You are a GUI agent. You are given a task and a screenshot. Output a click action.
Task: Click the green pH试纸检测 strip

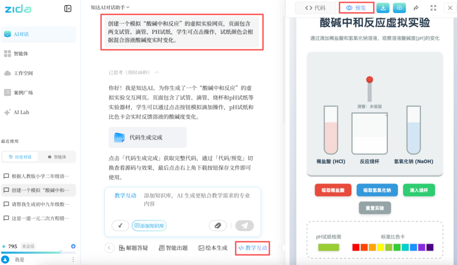(328, 247)
